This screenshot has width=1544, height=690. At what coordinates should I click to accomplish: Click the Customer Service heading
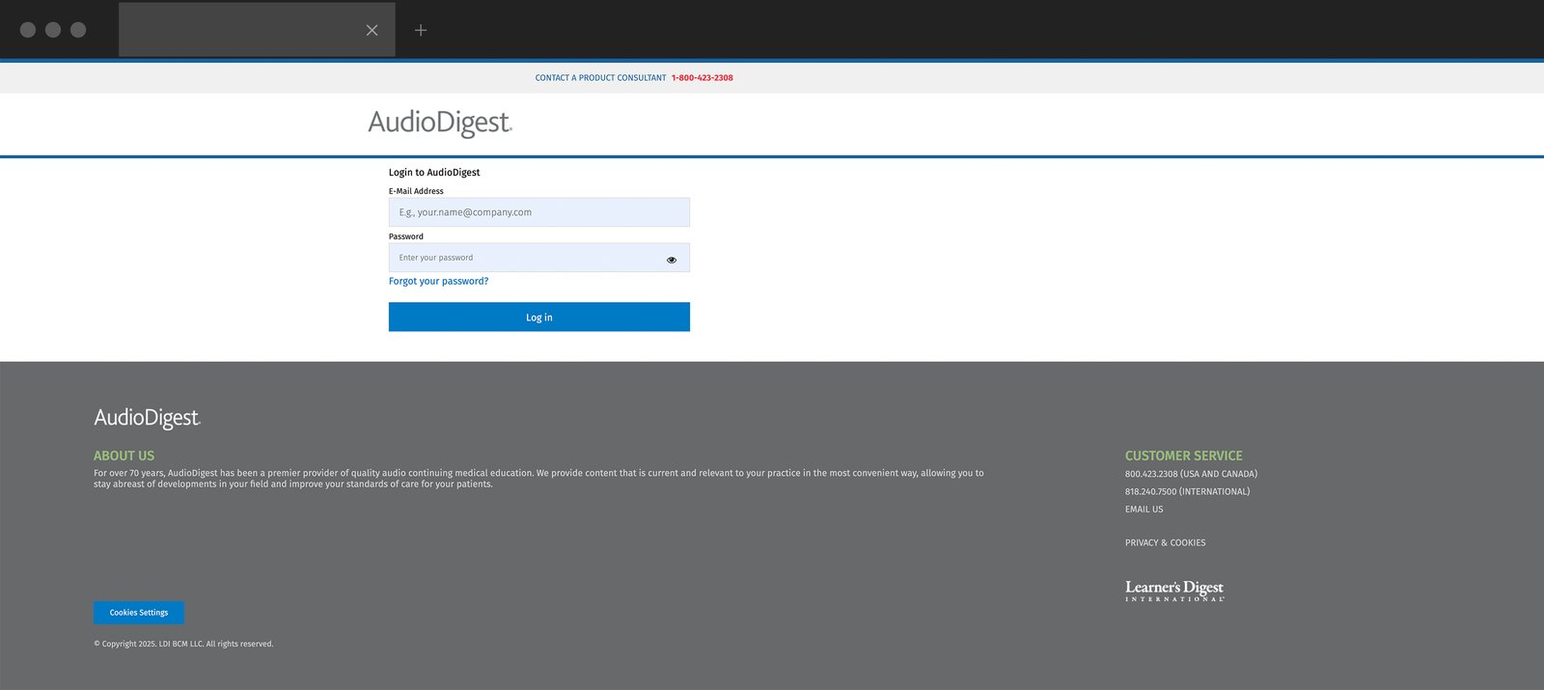1183,455
